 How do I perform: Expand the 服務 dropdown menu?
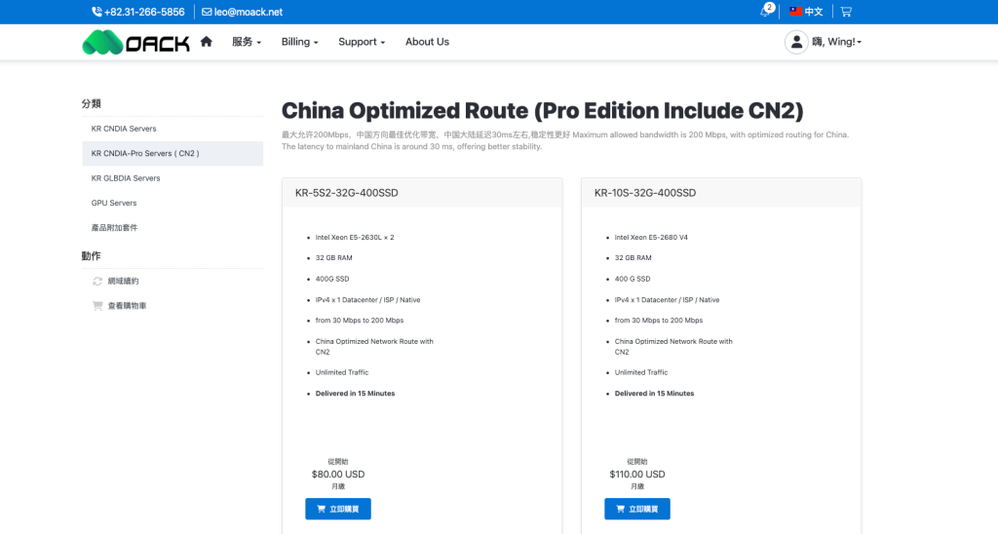(247, 41)
